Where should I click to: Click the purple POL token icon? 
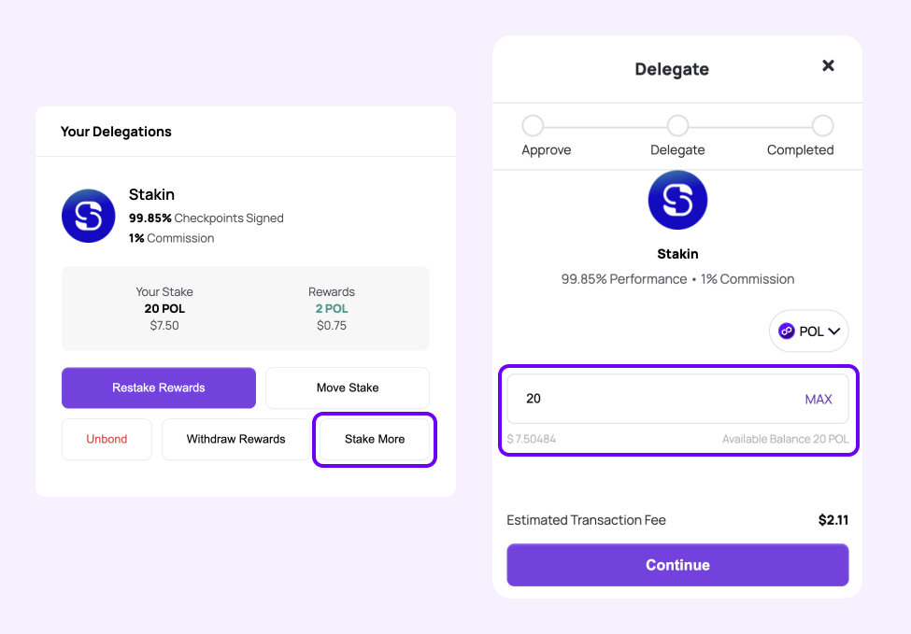[x=785, y=331]
